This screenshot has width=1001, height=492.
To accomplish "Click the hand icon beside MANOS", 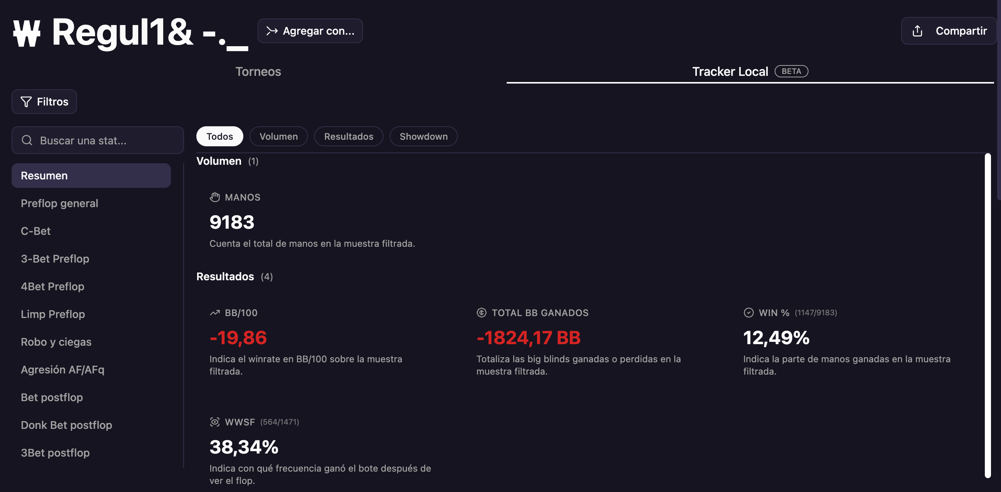I will pyautogui.click(x=215, y=197).
